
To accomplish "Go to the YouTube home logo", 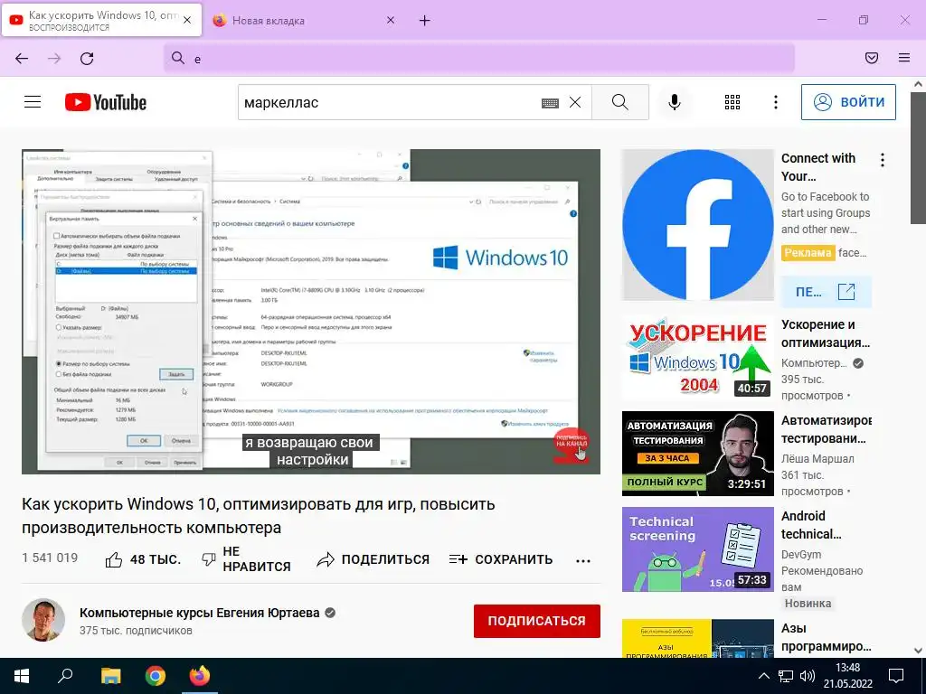I will (106, 102).
